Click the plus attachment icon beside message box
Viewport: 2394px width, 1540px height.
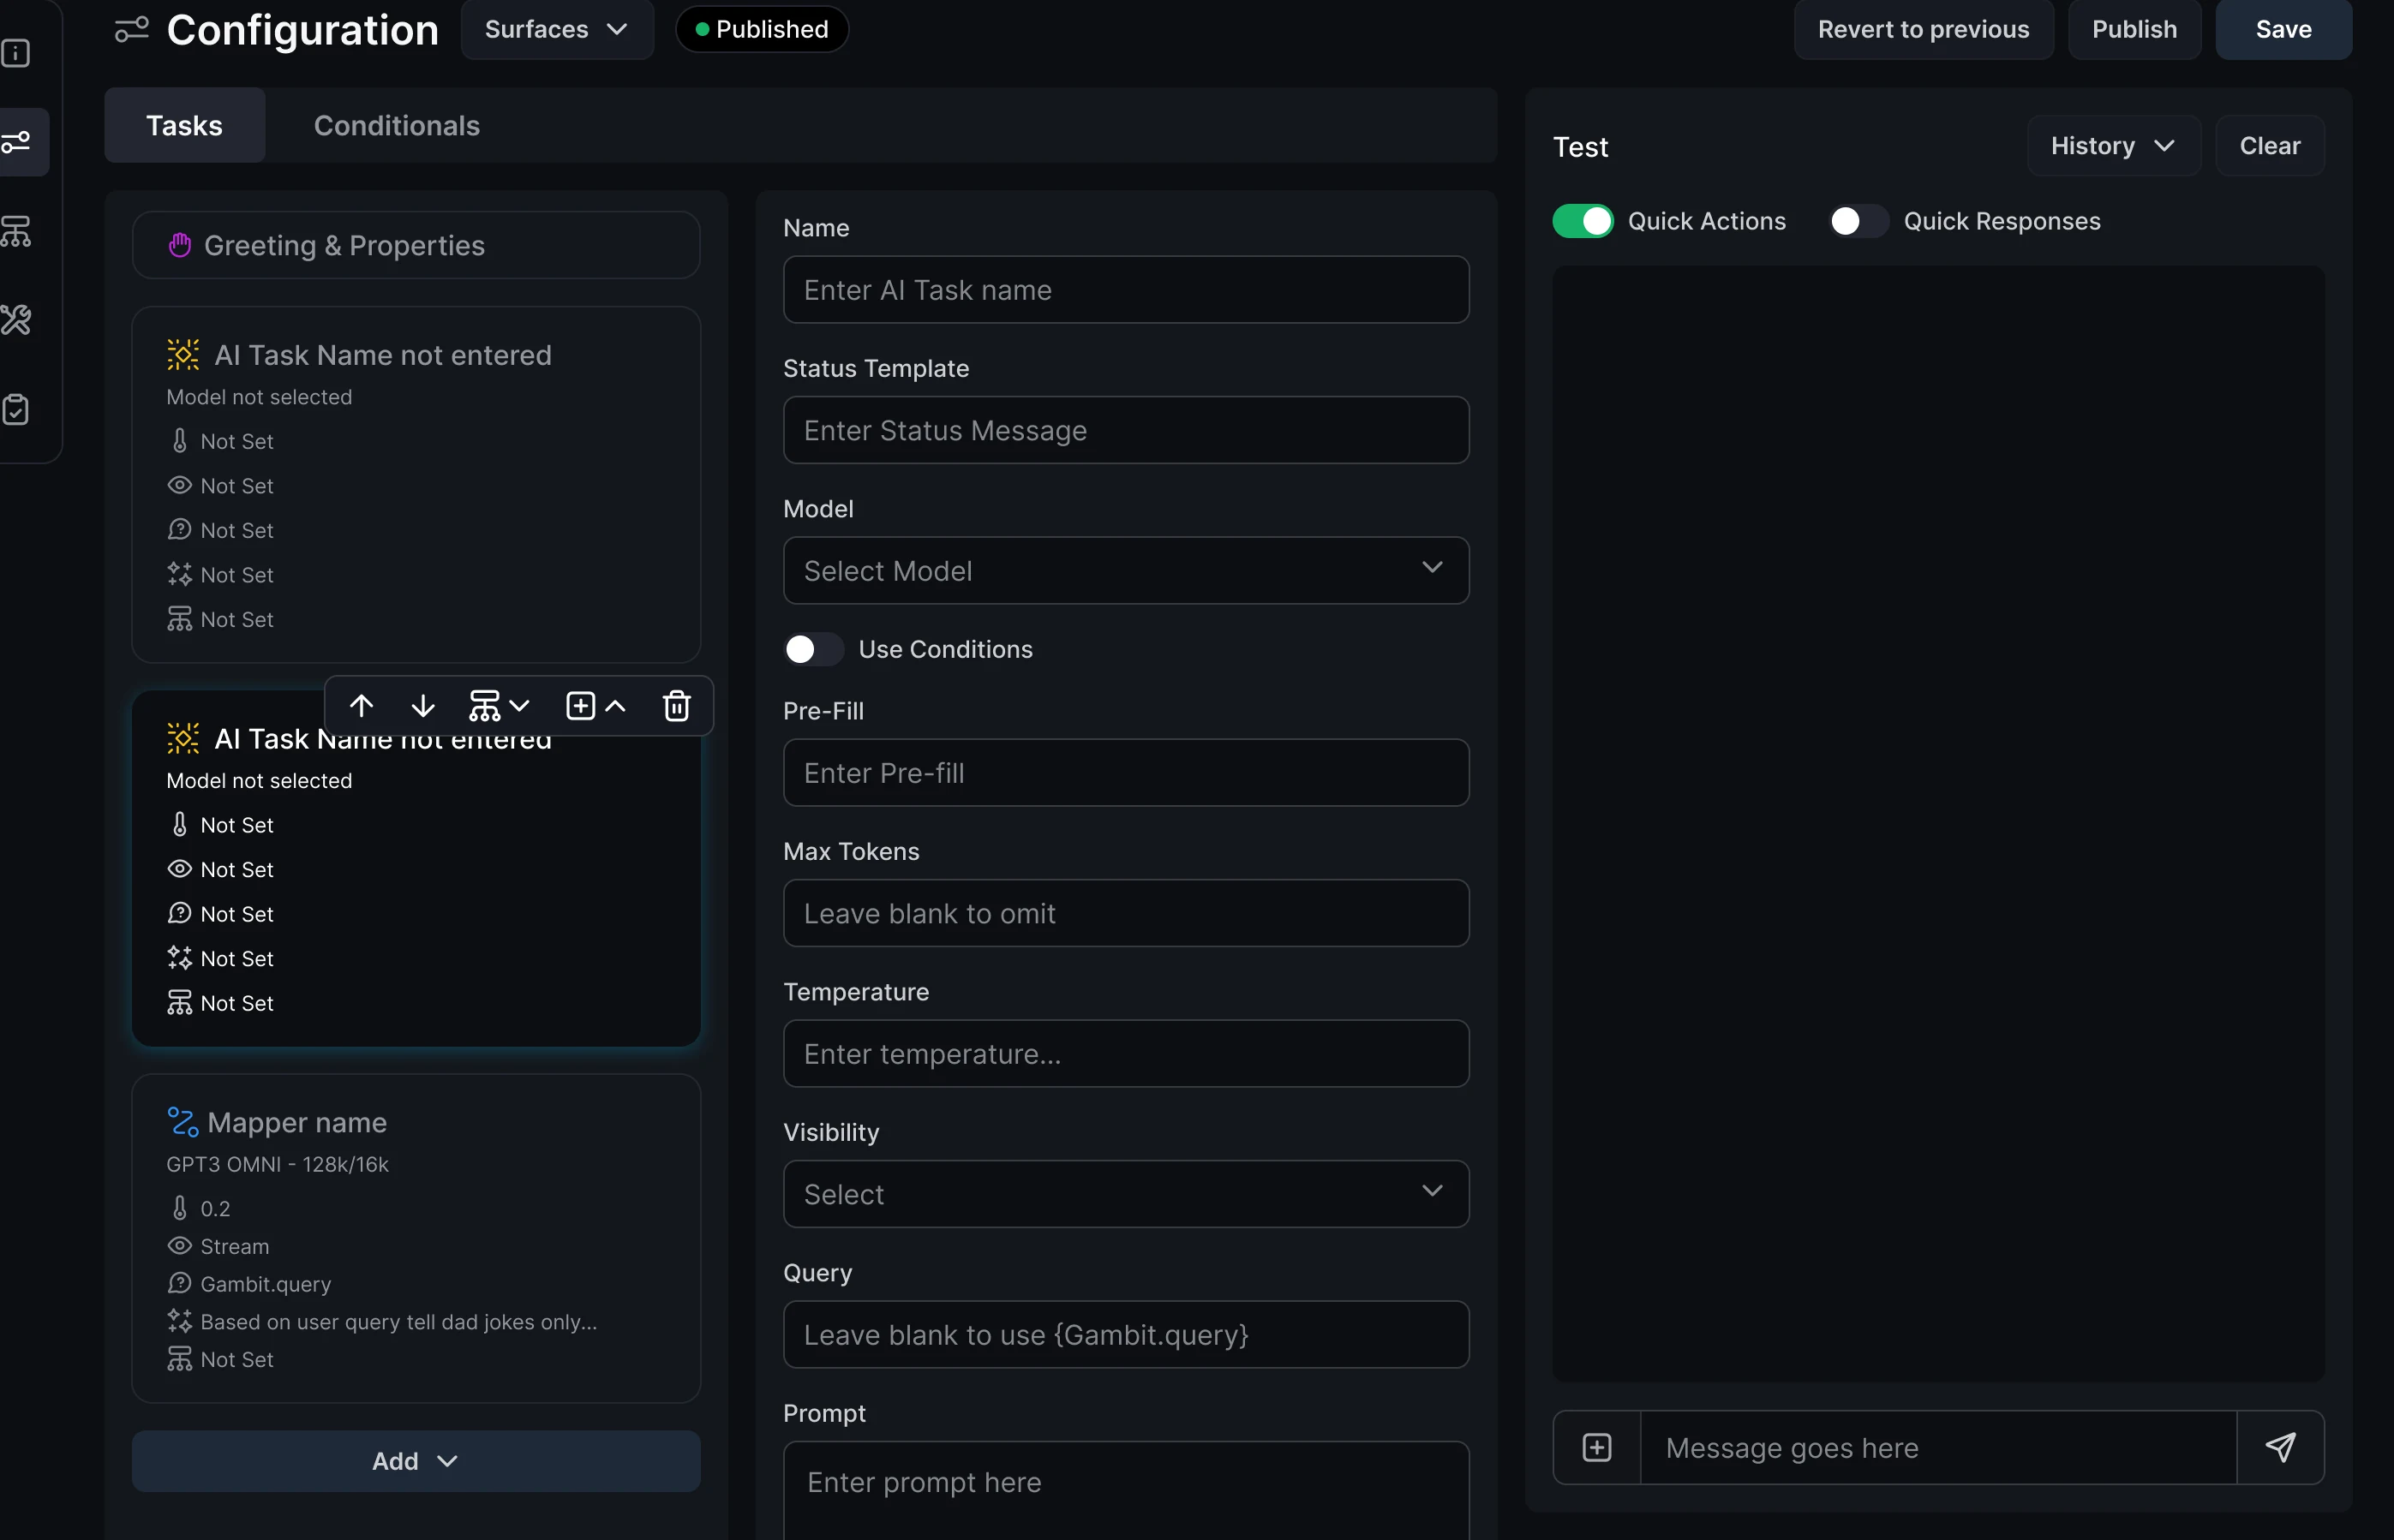point(1596,1447)
